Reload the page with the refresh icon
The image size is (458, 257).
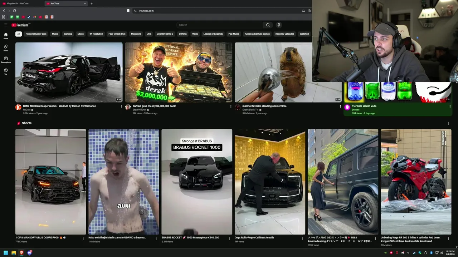click(14, 11)
